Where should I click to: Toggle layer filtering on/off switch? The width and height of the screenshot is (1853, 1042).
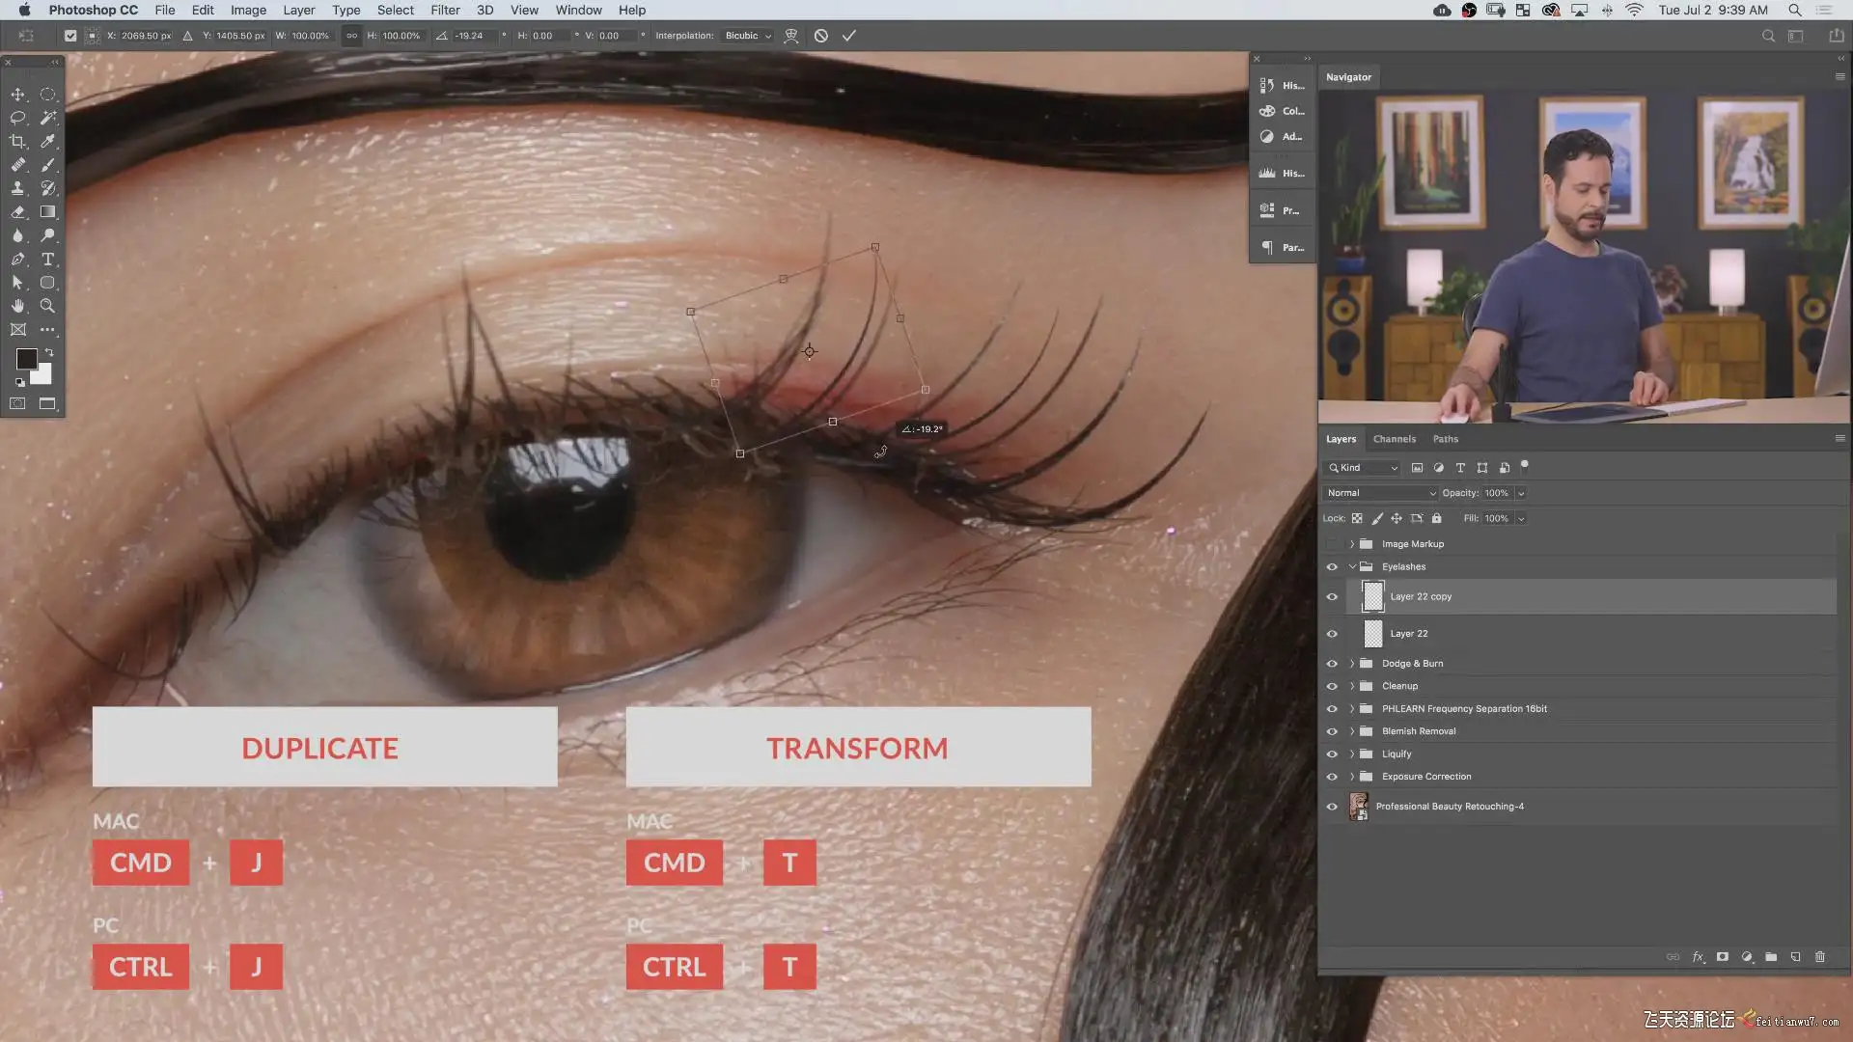point(1525,465)
